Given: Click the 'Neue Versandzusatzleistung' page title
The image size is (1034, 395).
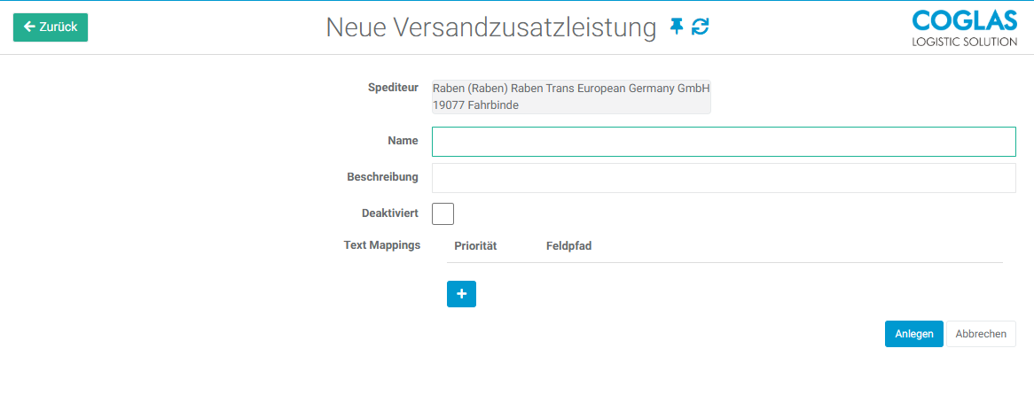Looking at the screenshot, I should tap(490, 27).
